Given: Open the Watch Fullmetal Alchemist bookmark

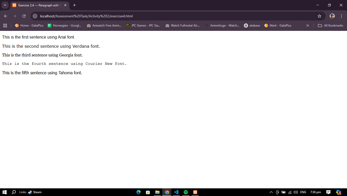Looking at the screenshot, I should 183,26.
